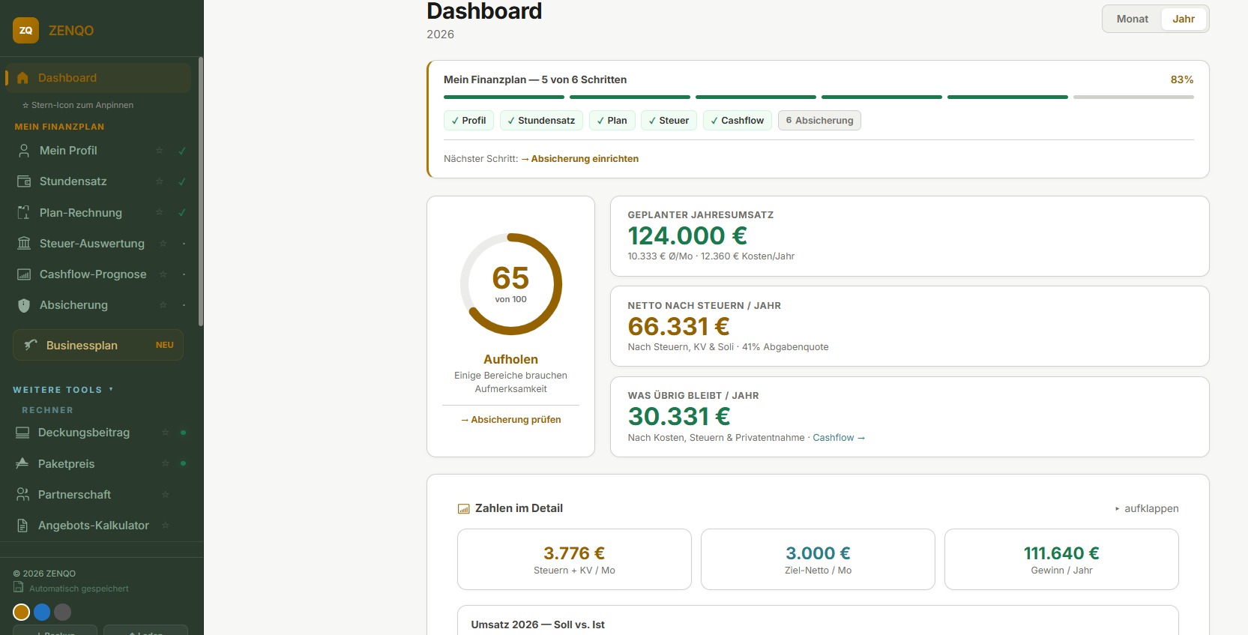Screen dimensions: 1248x635
Task: Open Businessplan via its sidebar icon
Action: click(31, 345)
